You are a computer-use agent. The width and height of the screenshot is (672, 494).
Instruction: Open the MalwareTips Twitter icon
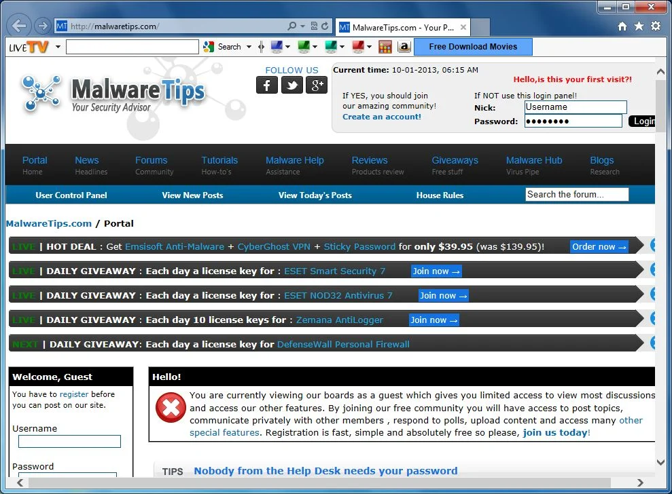tap(292, 85)
